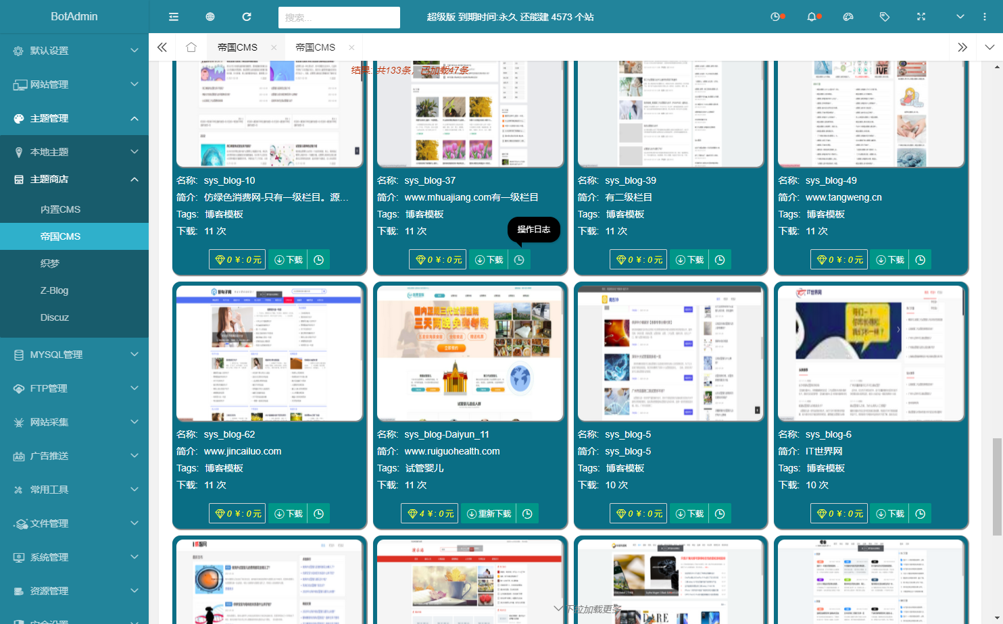Select 帝国CMS in sidebar
Image resolution: width=1003 pixels, height=624 pixels.
74,236
